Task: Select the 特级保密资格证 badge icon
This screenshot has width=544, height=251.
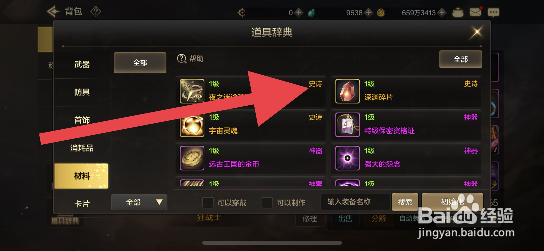Action: tap(347, 125)
